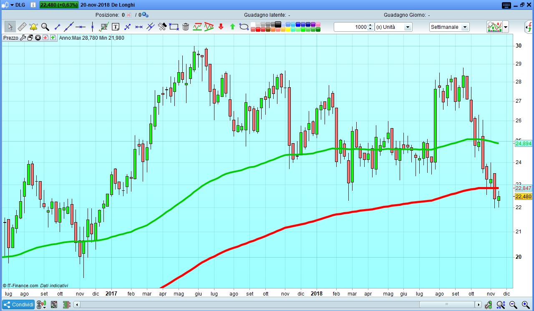Expand the add indicator dropdown arrow
The width and height of the screenshot is (534, 311).
[506, 27]
